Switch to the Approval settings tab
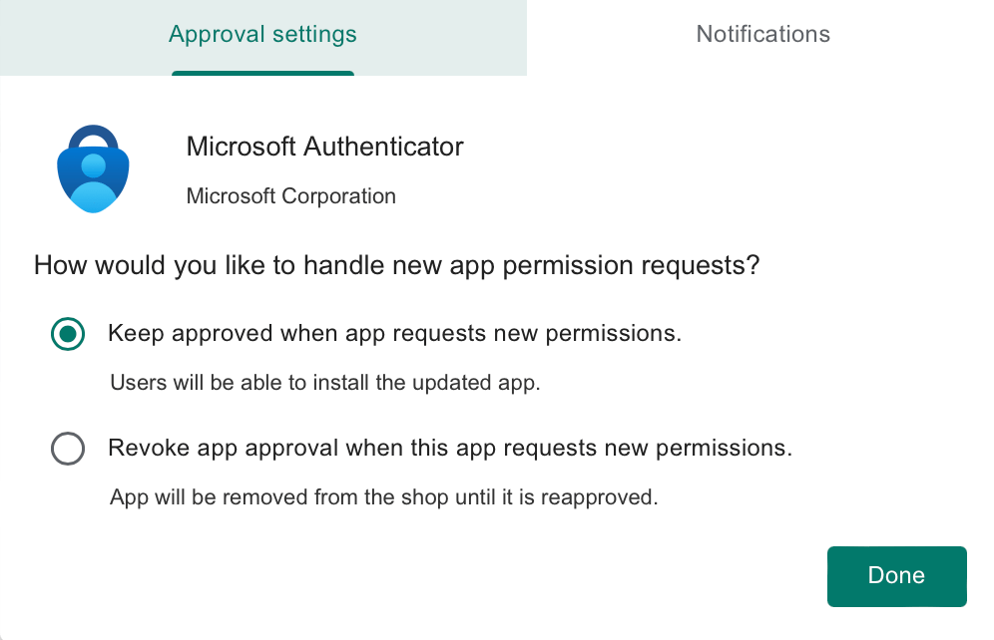Screen dimensions: 994x640 (x=262, y=35)
